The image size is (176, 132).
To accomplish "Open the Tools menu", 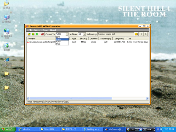I will point(46,30).
